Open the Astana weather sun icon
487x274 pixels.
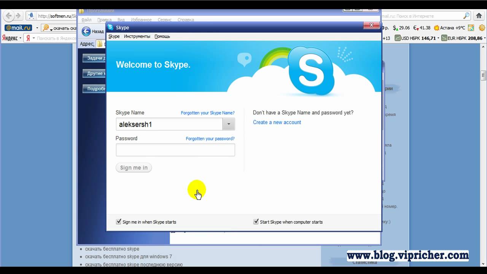coord(436,28)
